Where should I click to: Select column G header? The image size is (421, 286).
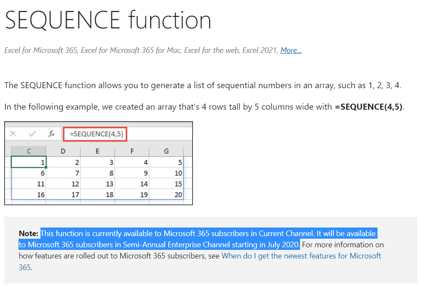coord(166,151)
